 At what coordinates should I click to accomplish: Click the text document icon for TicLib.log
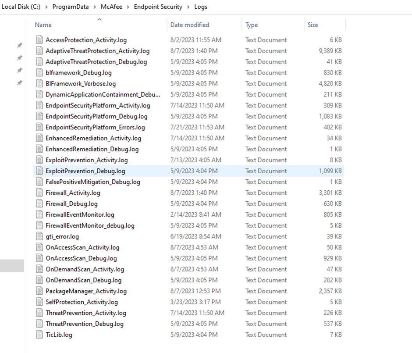pos(39,335)
